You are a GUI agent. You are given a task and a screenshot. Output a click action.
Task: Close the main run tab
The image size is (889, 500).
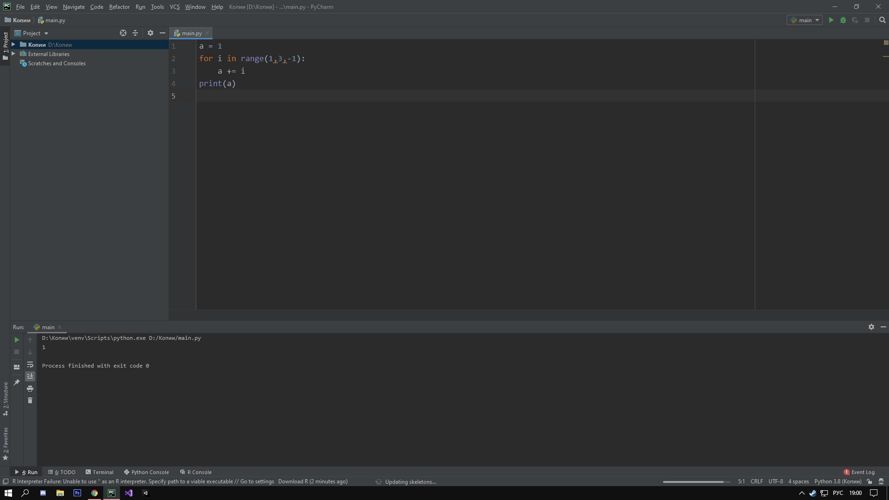click(x=60, y=327)
